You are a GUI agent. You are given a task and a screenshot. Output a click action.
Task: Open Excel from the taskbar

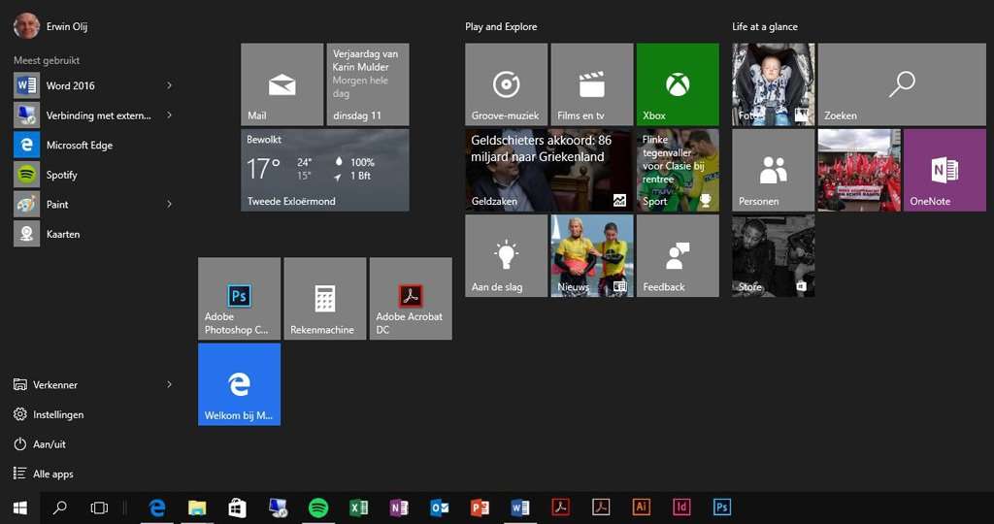pyautogui.click(x=359, y=508)
